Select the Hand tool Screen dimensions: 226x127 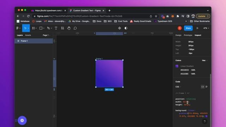click(69, 28)
